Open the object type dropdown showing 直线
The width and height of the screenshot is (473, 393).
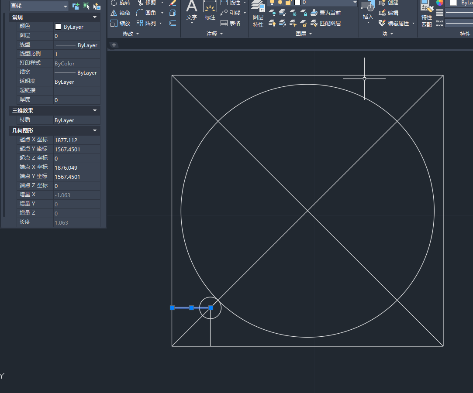[39, 6]
